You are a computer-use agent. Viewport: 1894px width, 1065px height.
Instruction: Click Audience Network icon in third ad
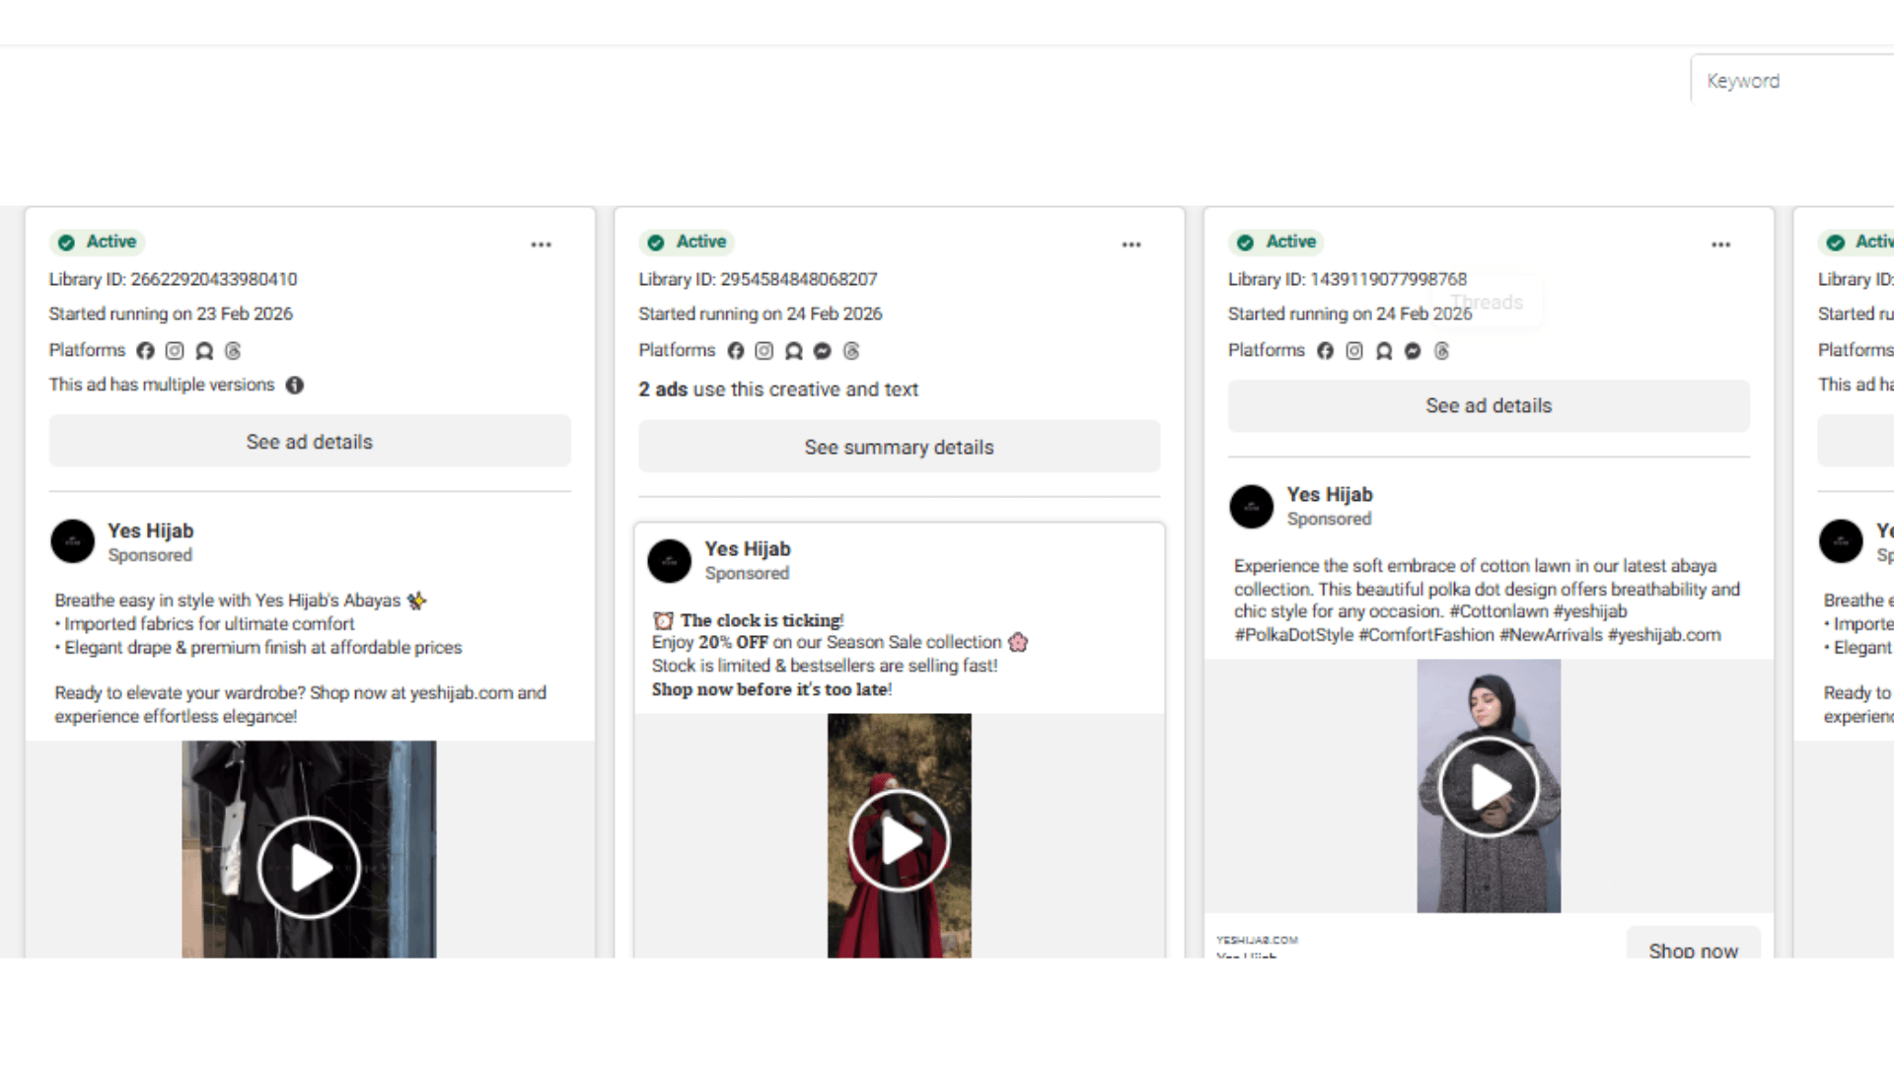coord(1384,351)
